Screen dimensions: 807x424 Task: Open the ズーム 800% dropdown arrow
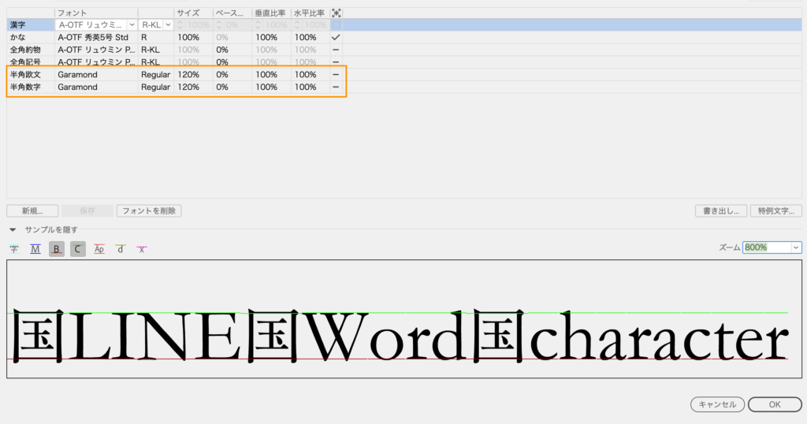pyautogui.click(x=796, y=247)
